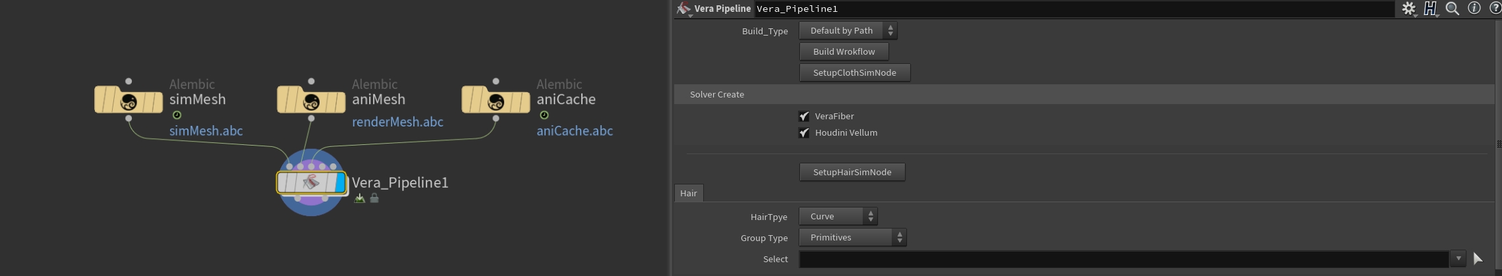Click the simMesh.abc file label
The height and width of the screenshot is (276, 1502).
click(206, 130)
